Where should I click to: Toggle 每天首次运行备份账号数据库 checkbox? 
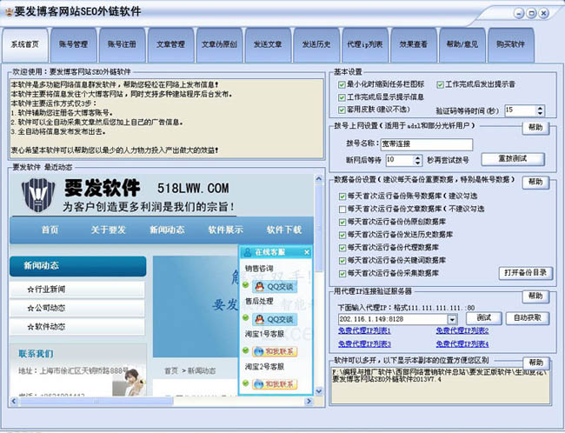coord(342,197)
